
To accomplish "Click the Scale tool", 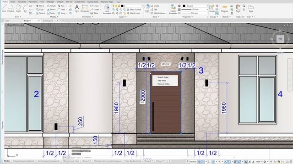I will pos(51,13).
